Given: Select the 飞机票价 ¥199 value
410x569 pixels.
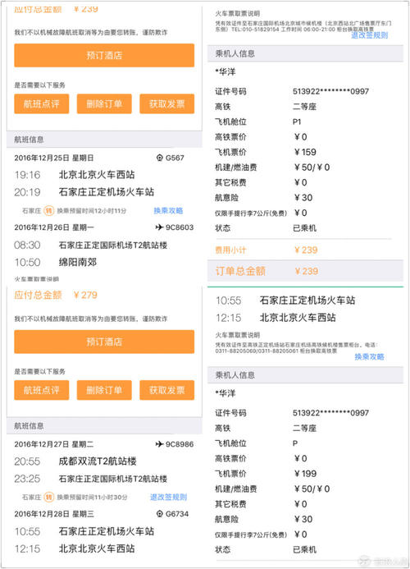Looking at the screenshot, I should (305, 474).
